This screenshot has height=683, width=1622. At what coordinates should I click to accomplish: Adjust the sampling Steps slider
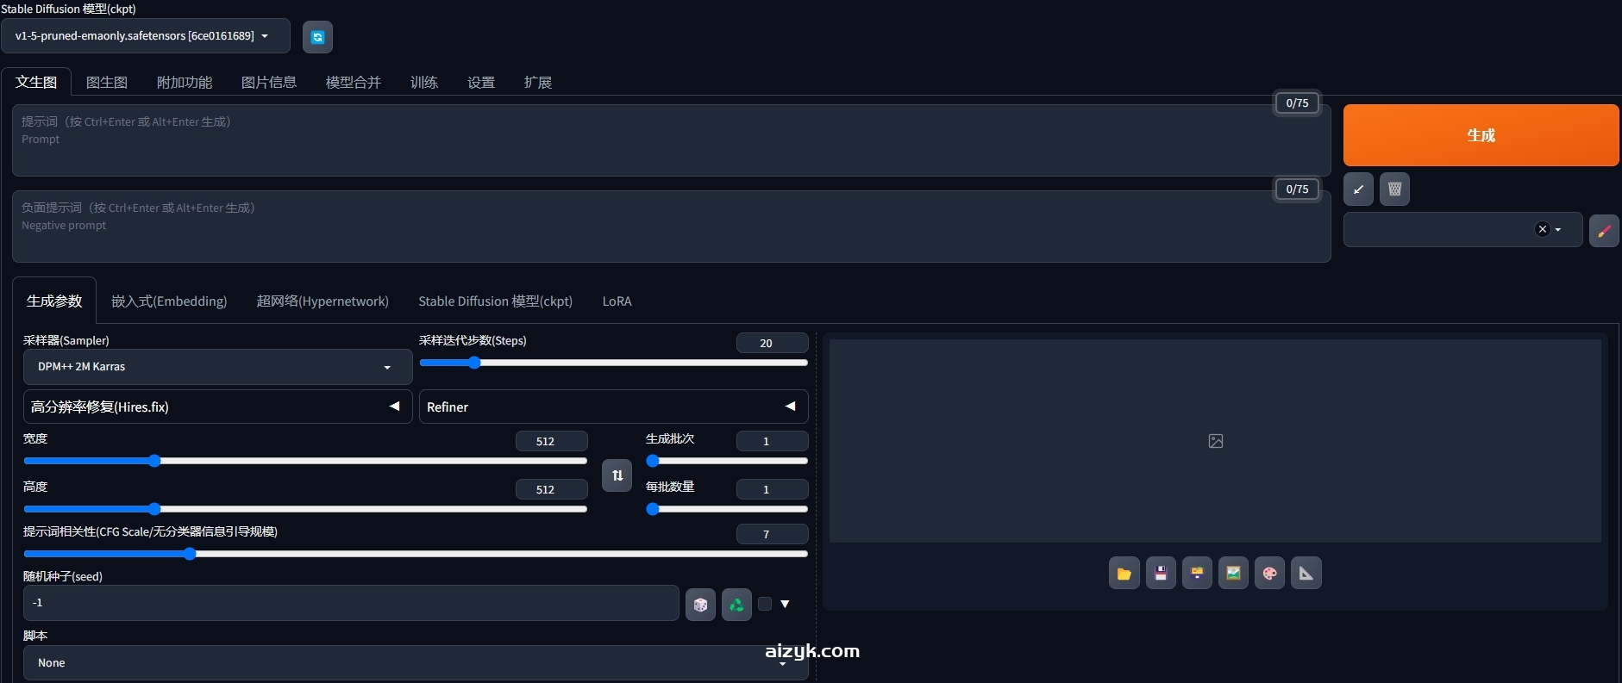tap(613, 363)
